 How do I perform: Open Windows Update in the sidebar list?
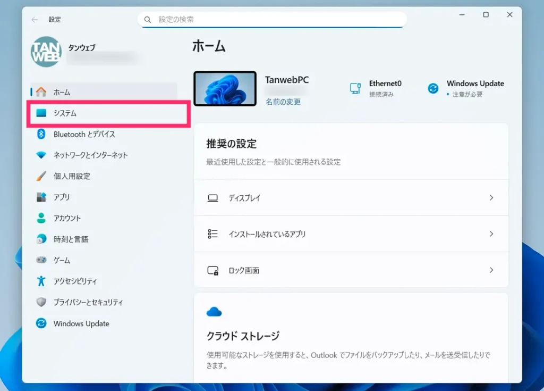pyautogui.click(x=81, y=323)
